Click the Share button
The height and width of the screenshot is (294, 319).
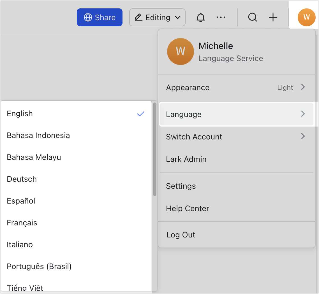pos(100,17)
